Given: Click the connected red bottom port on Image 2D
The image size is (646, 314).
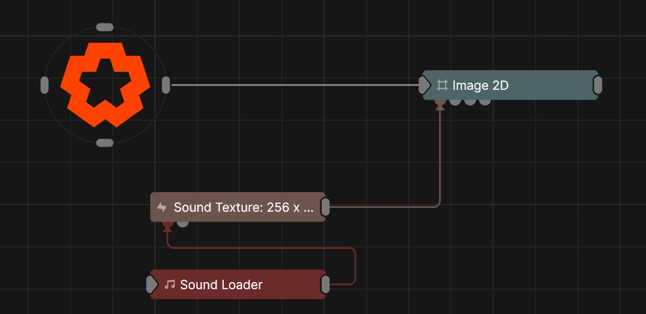Looking at the screenshot, I should pyautogui.click(x=440, y=101).
